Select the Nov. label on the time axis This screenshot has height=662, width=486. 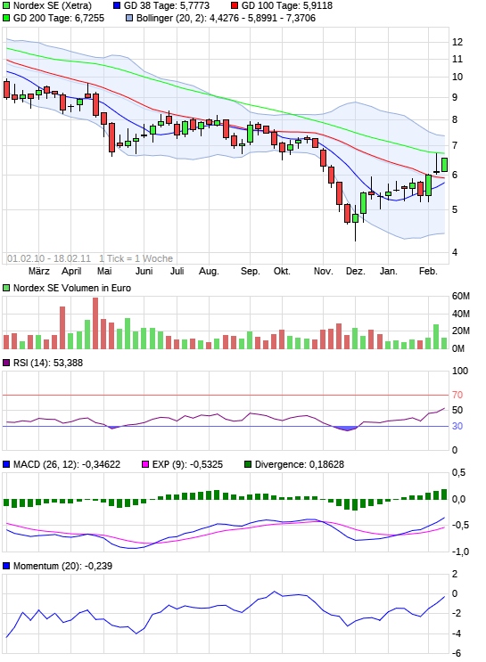click(324, 272)
